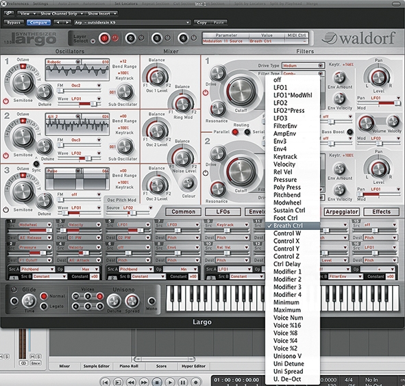This screenshot has height=386, width=405.
Task: Select layer 1 button
Action: 104,39
